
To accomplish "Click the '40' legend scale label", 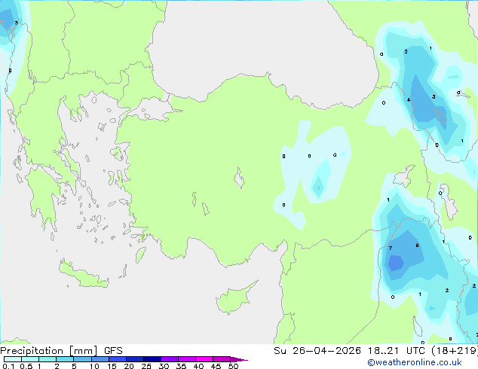I will tap(198, 366).
